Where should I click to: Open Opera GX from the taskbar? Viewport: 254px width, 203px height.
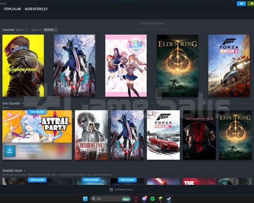point(136,199)
